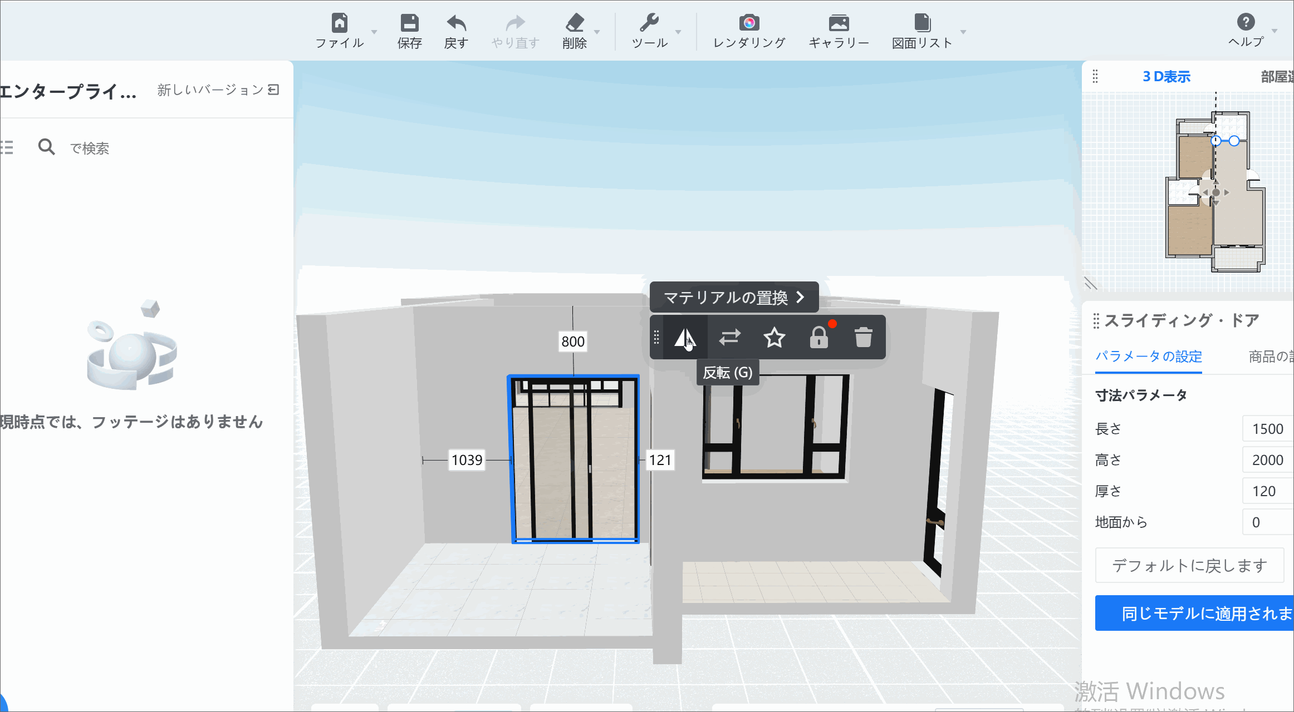Click the 121 dimension label
Screen dimensions: 1294x712
pyautogui.click(x=660, y=460)
